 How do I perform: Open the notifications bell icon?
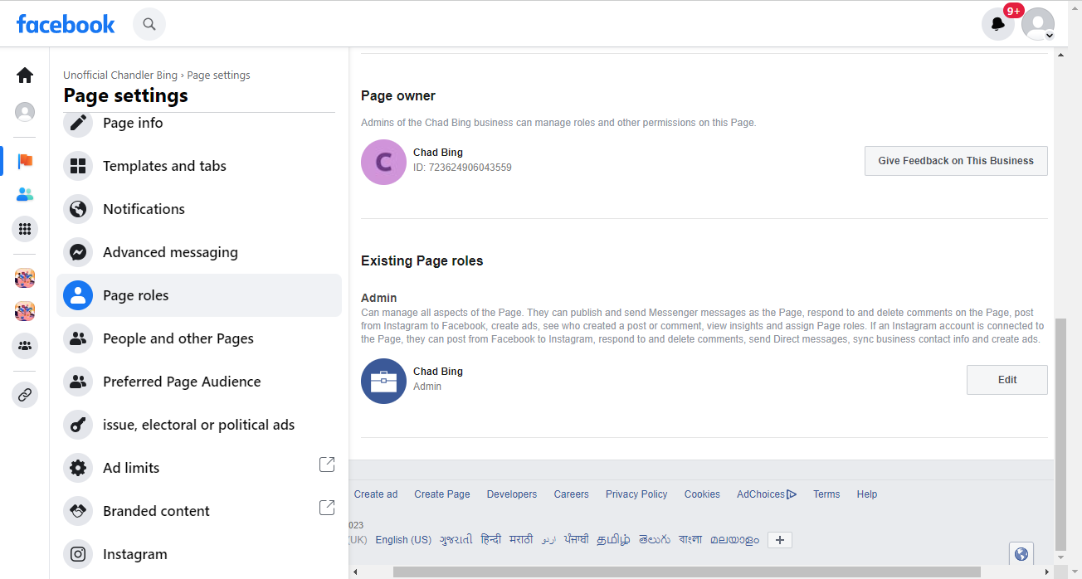coord(997,24)
